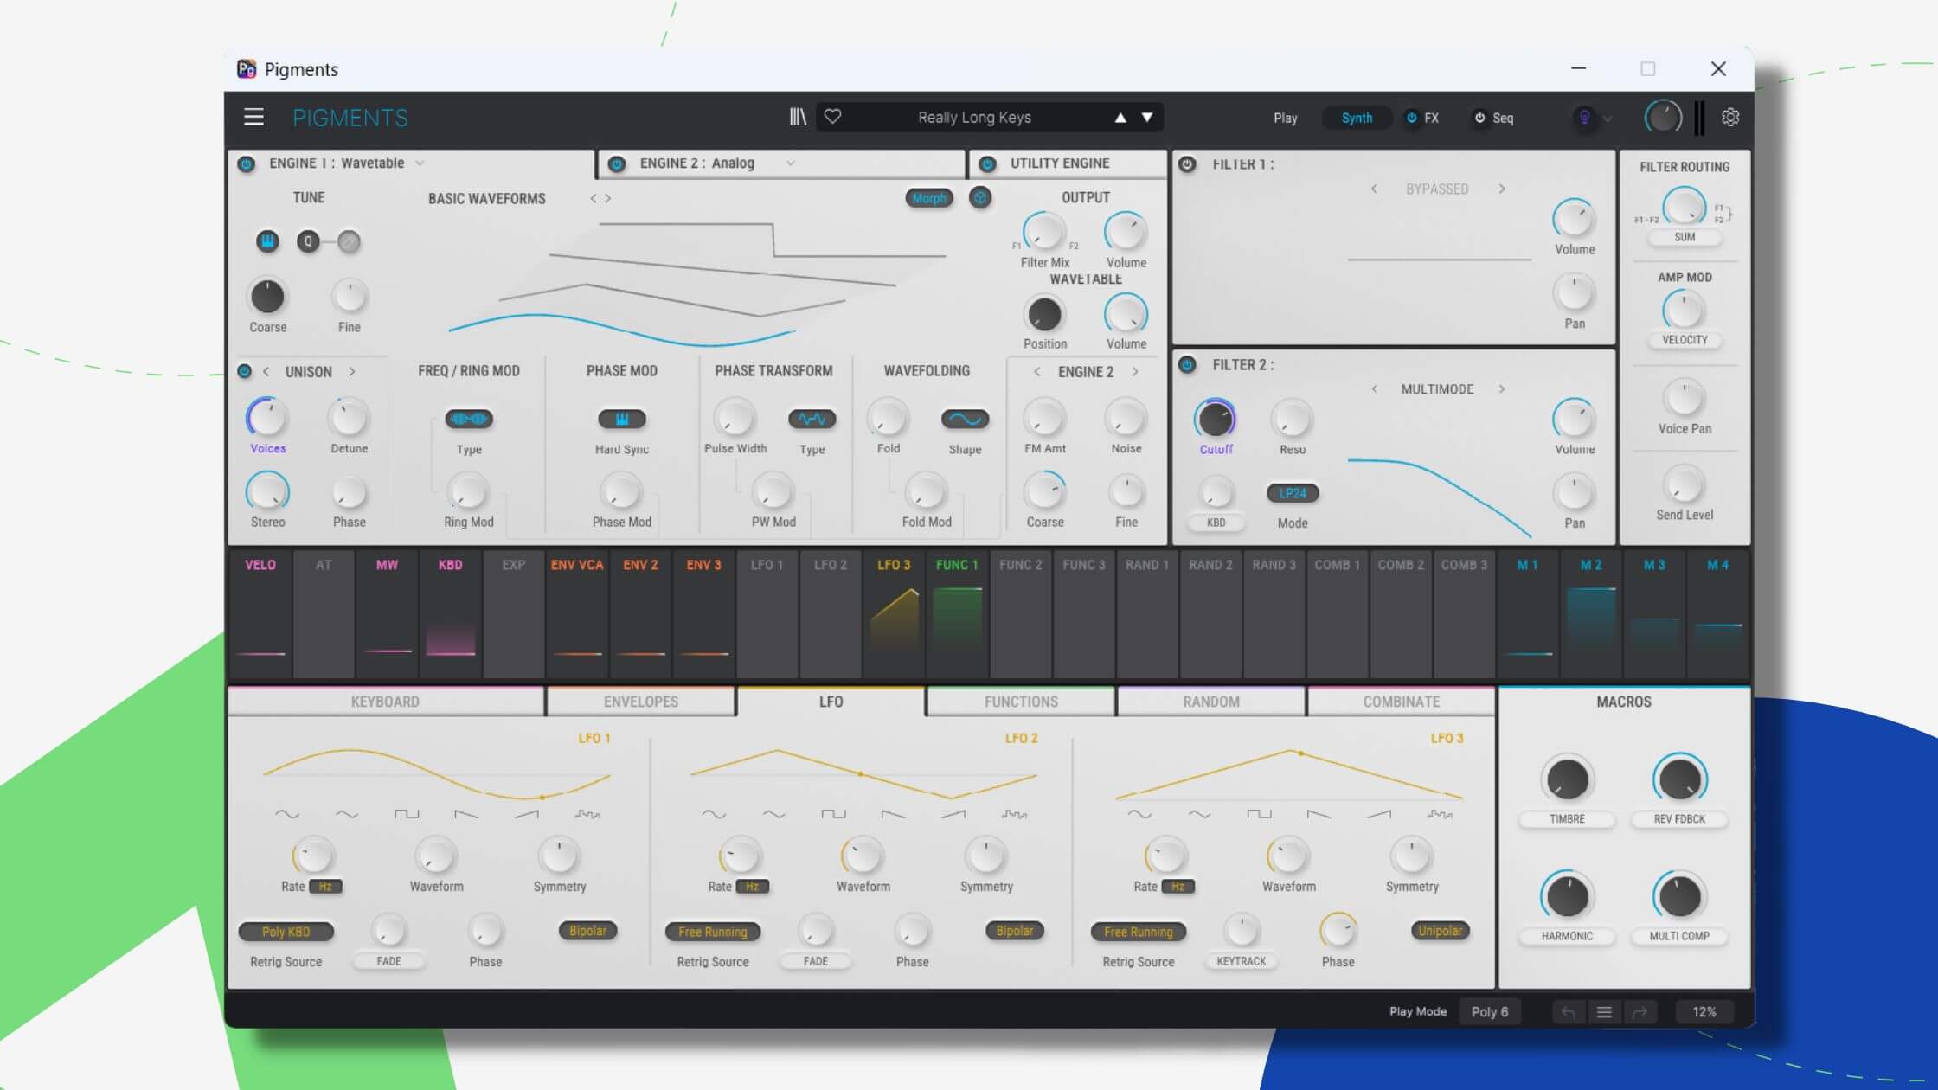Select previous preset with up arrow
The image size is (1938, 1090).
tap(1120, 118)
